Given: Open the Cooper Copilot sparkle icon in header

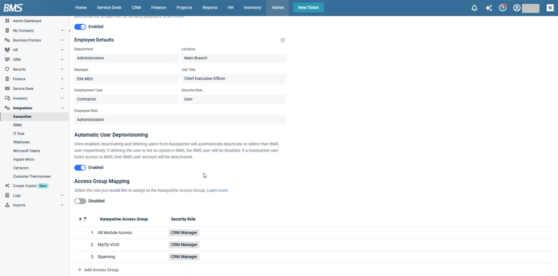Looking at the screenshot, I should point(489,8).
